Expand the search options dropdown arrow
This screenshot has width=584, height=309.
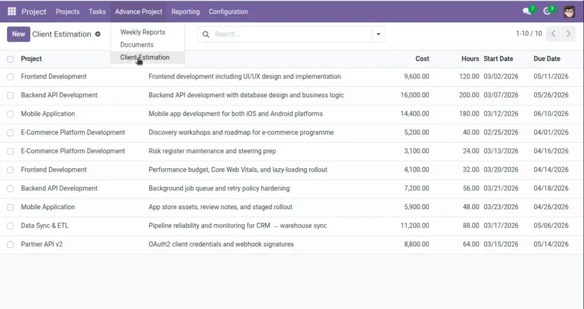click(x=378, y=34)
